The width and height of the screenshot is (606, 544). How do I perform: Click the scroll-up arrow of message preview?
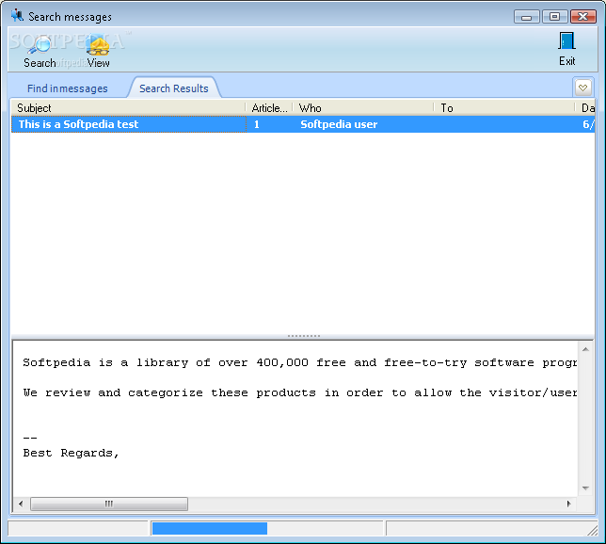click(x=585, y=349)
